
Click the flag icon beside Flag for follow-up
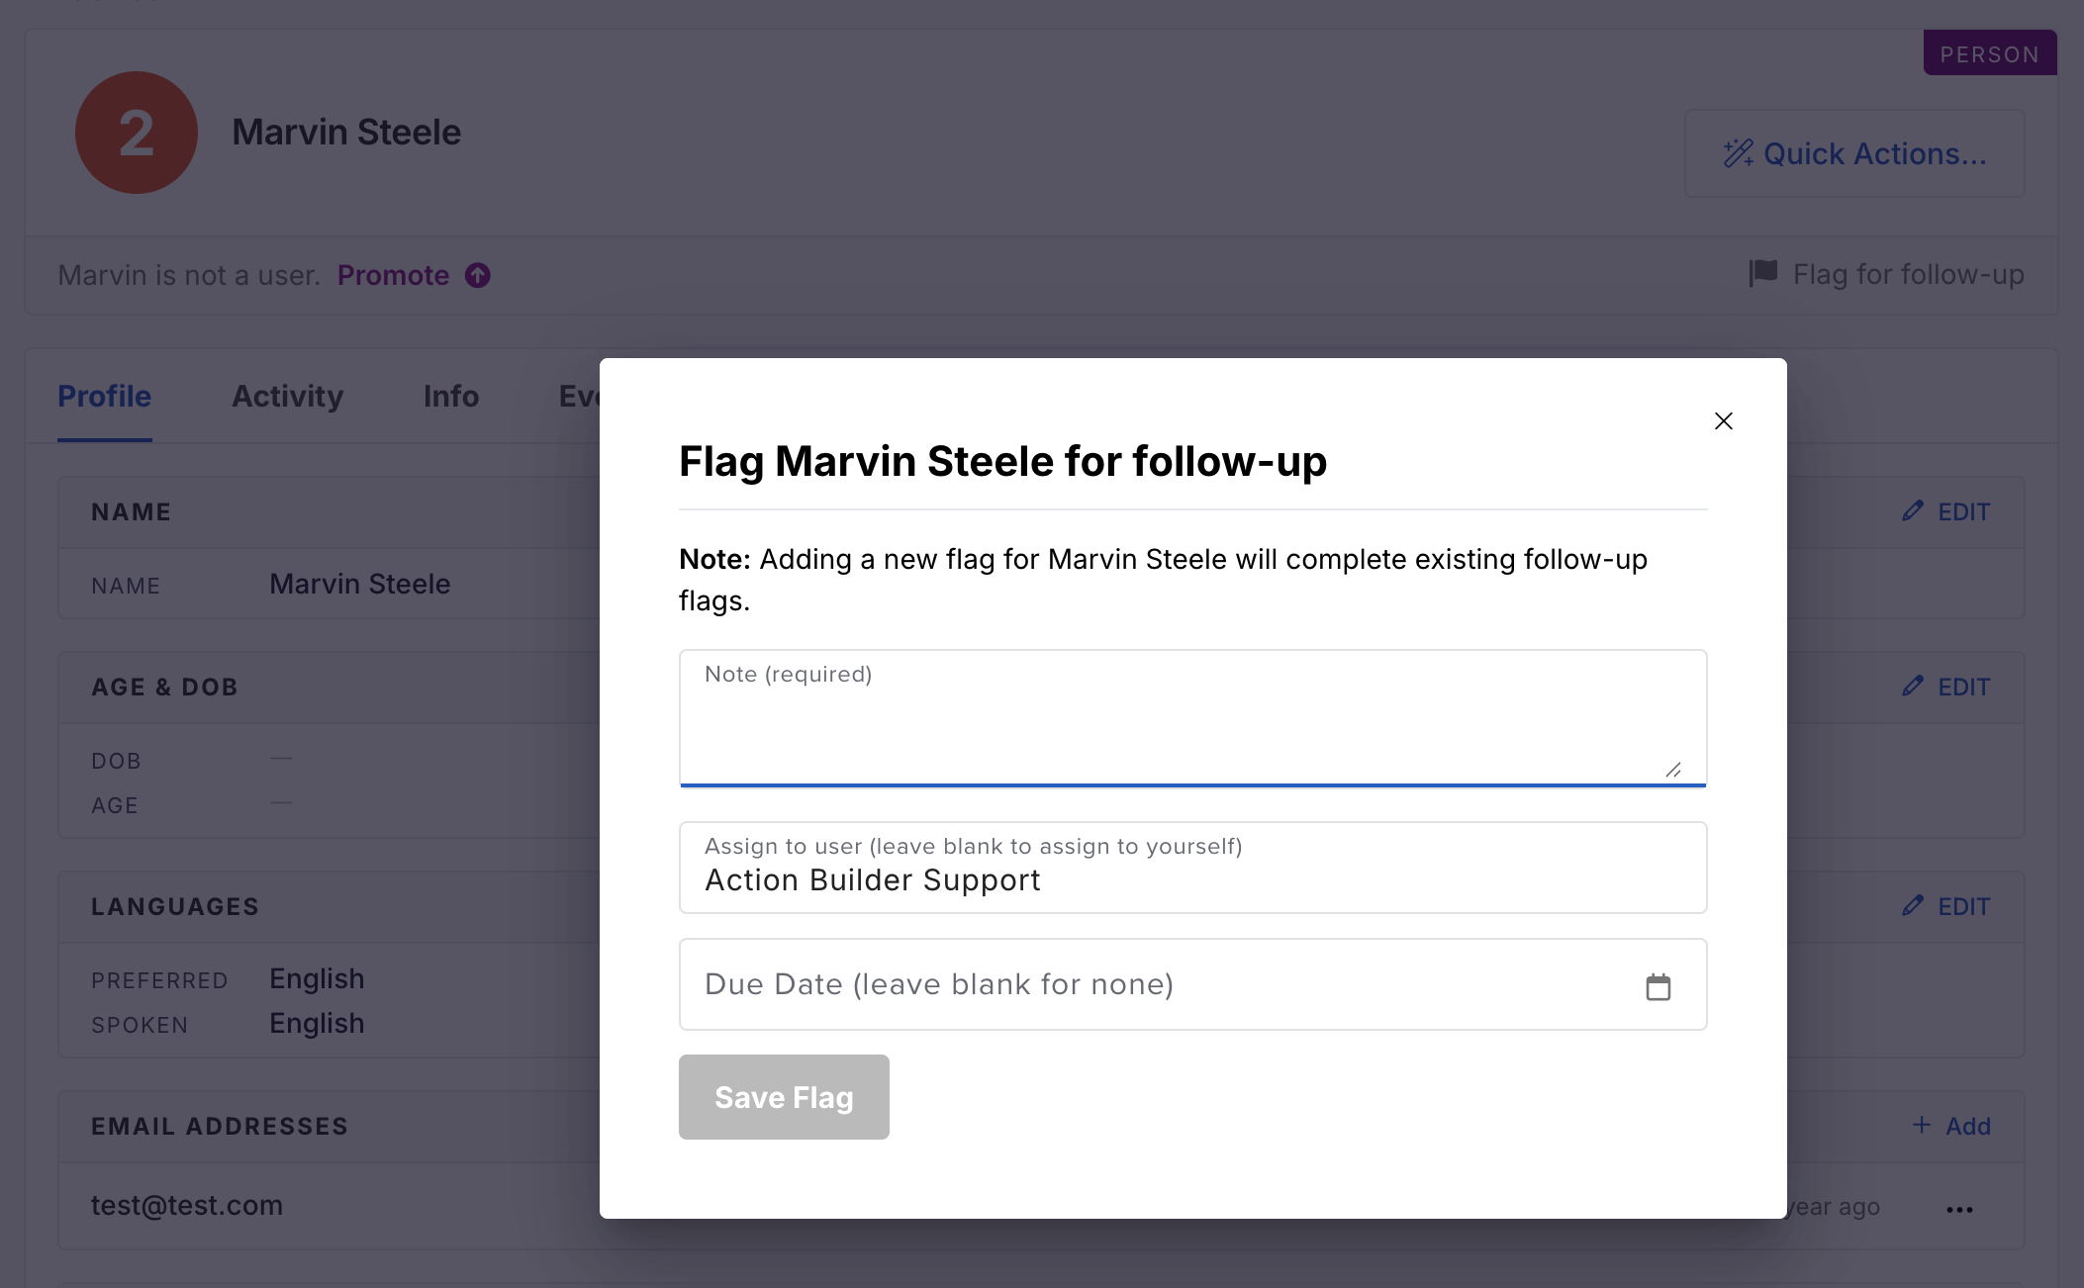point(1763,273)
